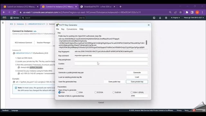This screenshot has width=206, height=116.
Task: Click Save public key
Action: pyautogui.click(x=114, y=82)
